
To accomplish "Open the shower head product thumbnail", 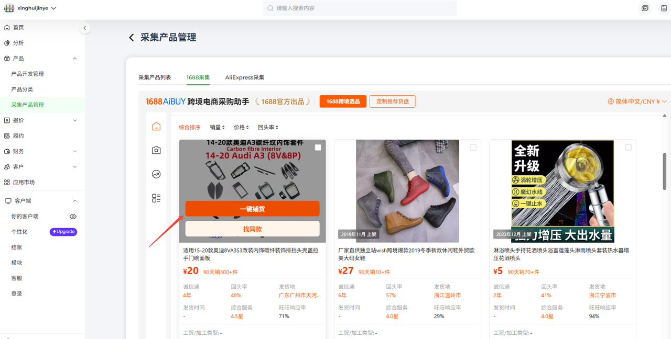I will 562,191.
